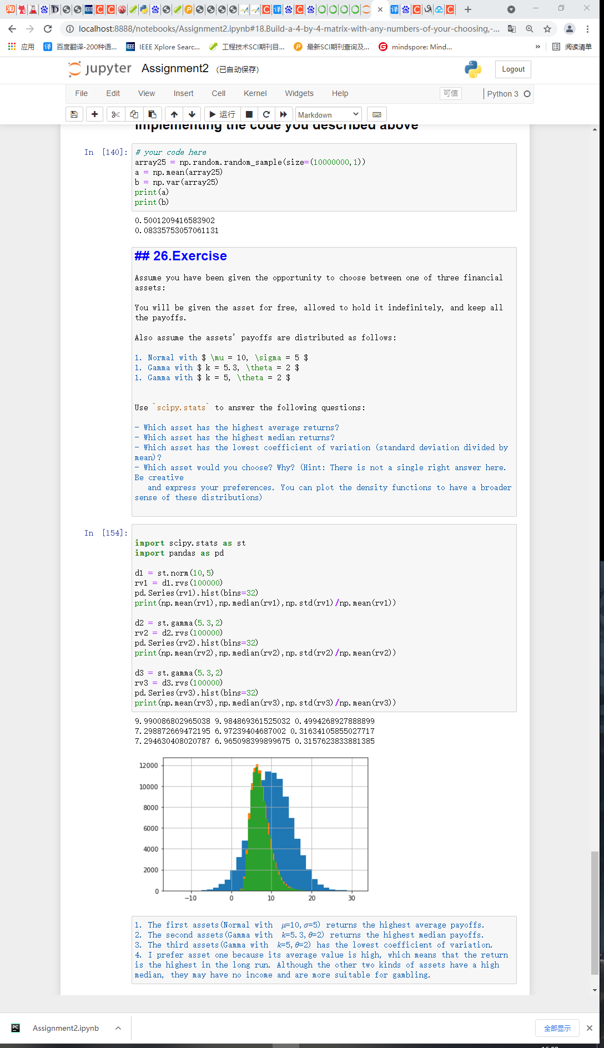Viewport: 604px width, 1048px height.
Task: Move the selected cell down
Action: (x=192, y=114)
